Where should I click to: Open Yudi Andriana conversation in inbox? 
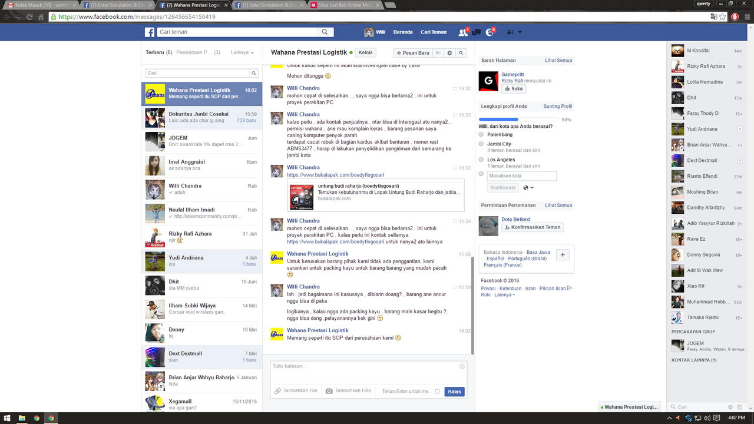pyautogui.click(x=201, y=261)
